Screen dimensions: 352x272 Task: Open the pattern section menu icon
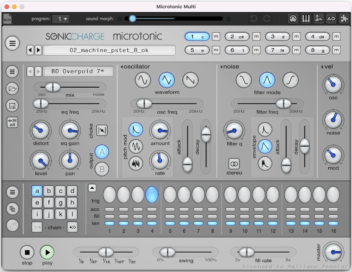pos(12,192)
